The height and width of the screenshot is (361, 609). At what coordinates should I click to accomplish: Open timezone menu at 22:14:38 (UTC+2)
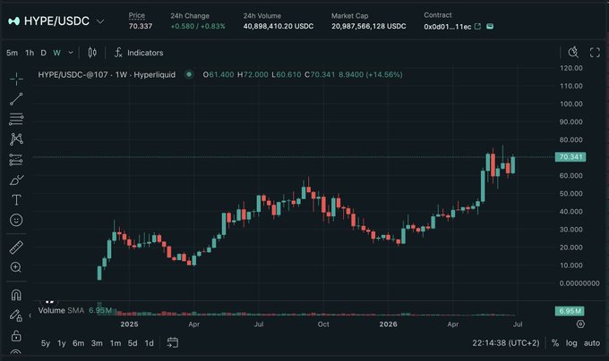(x=506, y=343)
